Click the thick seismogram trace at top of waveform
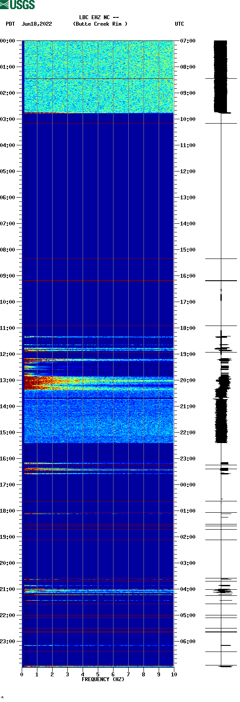The image size is (240, 702). 220,76
